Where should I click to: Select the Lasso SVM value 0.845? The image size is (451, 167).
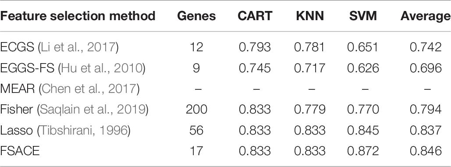pos(363,130)
